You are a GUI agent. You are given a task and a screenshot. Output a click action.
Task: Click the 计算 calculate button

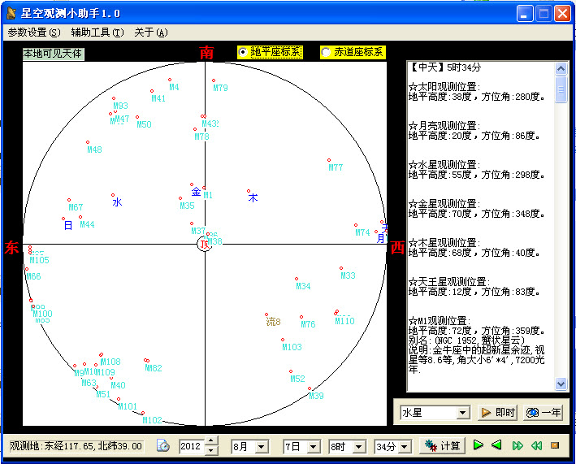click(x=443, y=446)
